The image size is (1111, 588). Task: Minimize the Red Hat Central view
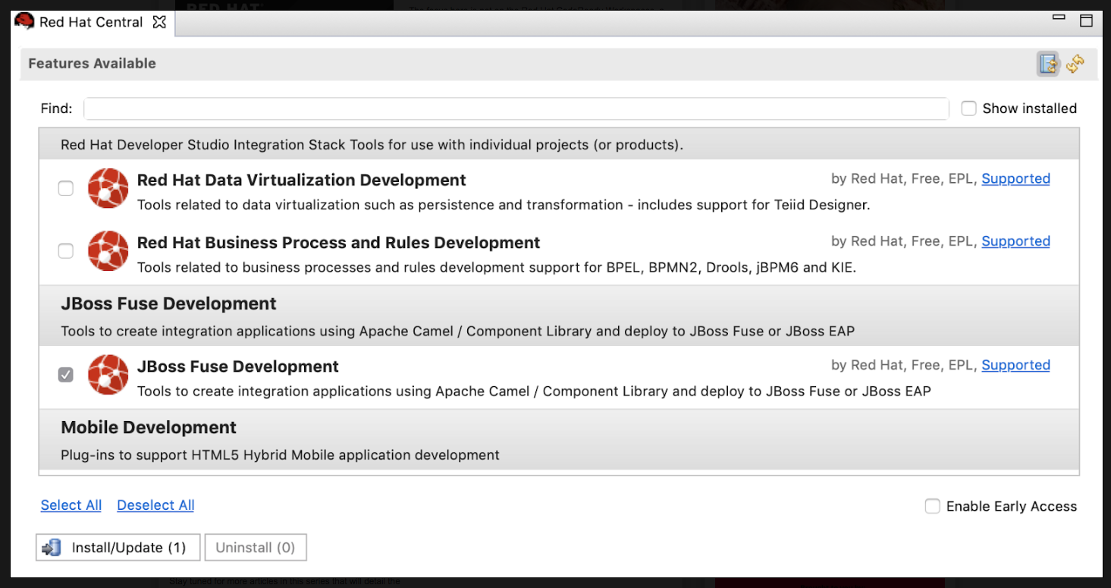(x=1059, y=18)
